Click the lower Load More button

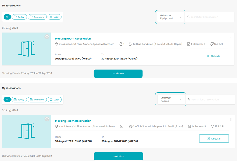[x=118, y=156]
